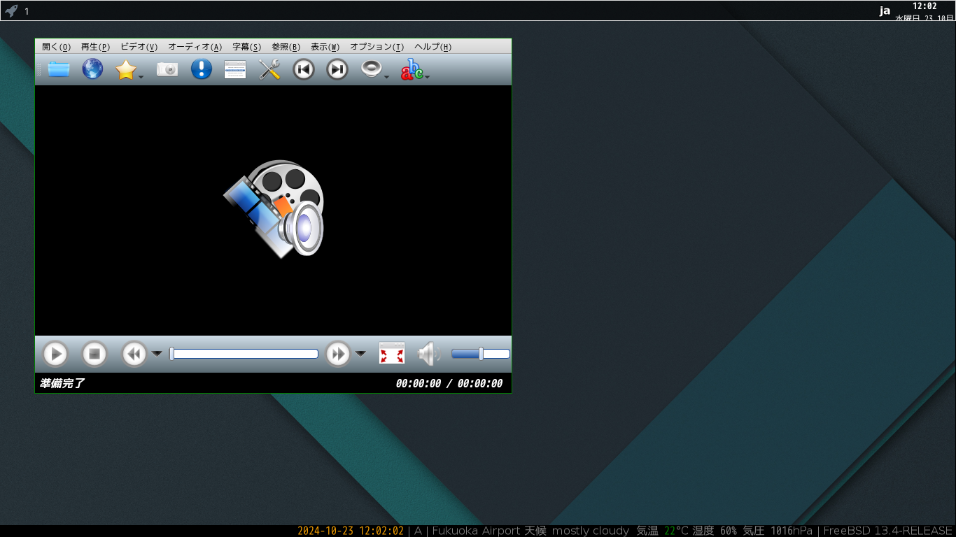
Task: Stop playback with the stop button
Action: (94, 354)
